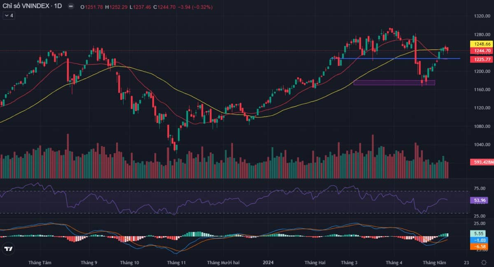Screen dimensions: 494x267
Task: Click the market status icon beside VNINDEX title
Action: click(x=71, y=7)
